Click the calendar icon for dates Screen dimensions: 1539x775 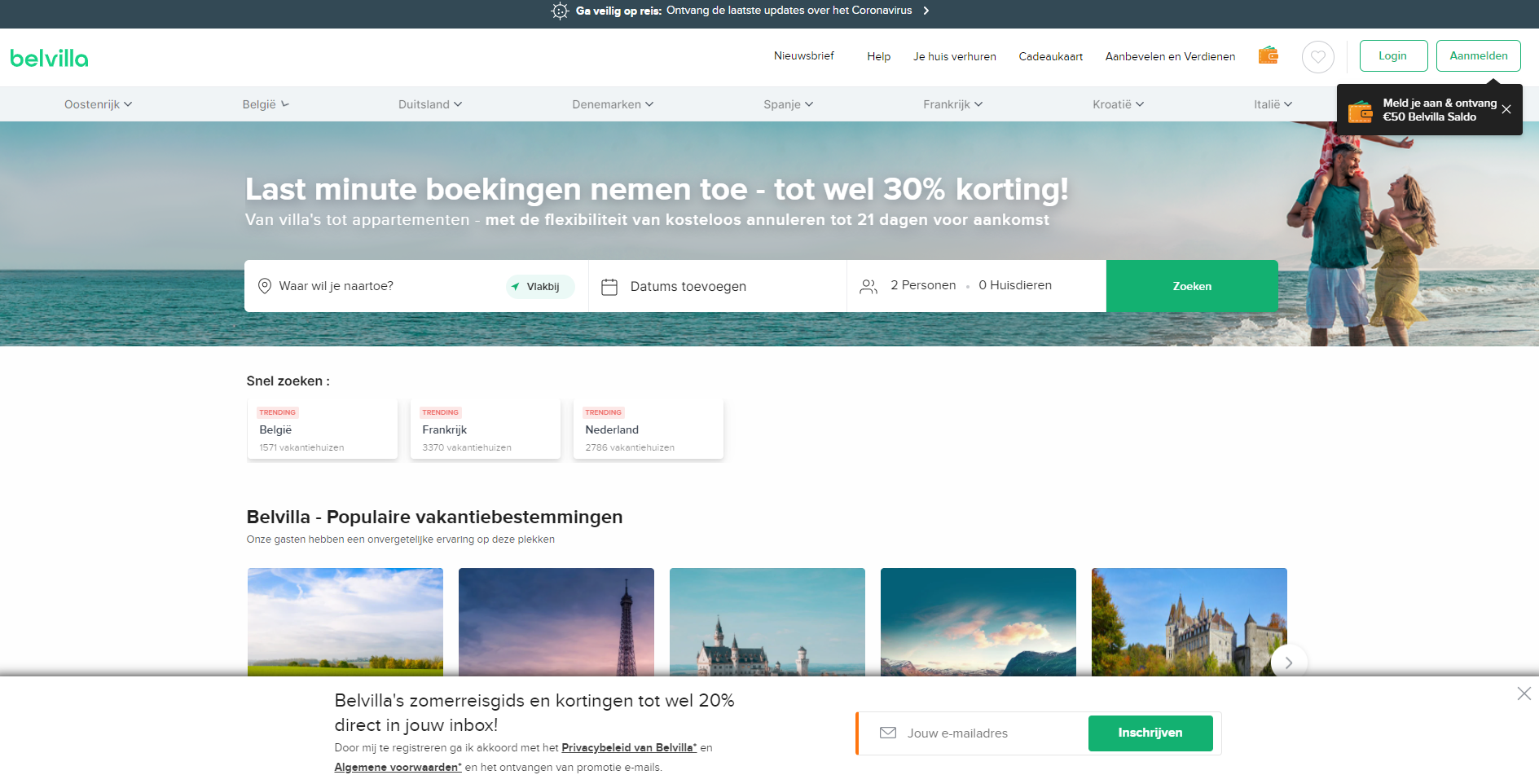tap(609, 287)
